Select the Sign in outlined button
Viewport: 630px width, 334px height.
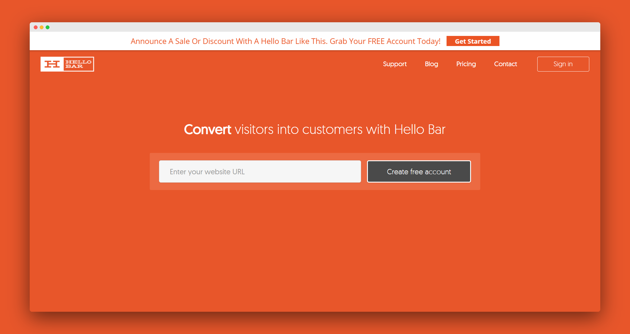coord(563,64)
